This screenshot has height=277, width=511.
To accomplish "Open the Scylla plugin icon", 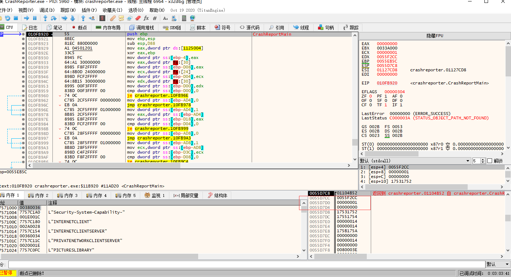I will click(x=102, y=18).
